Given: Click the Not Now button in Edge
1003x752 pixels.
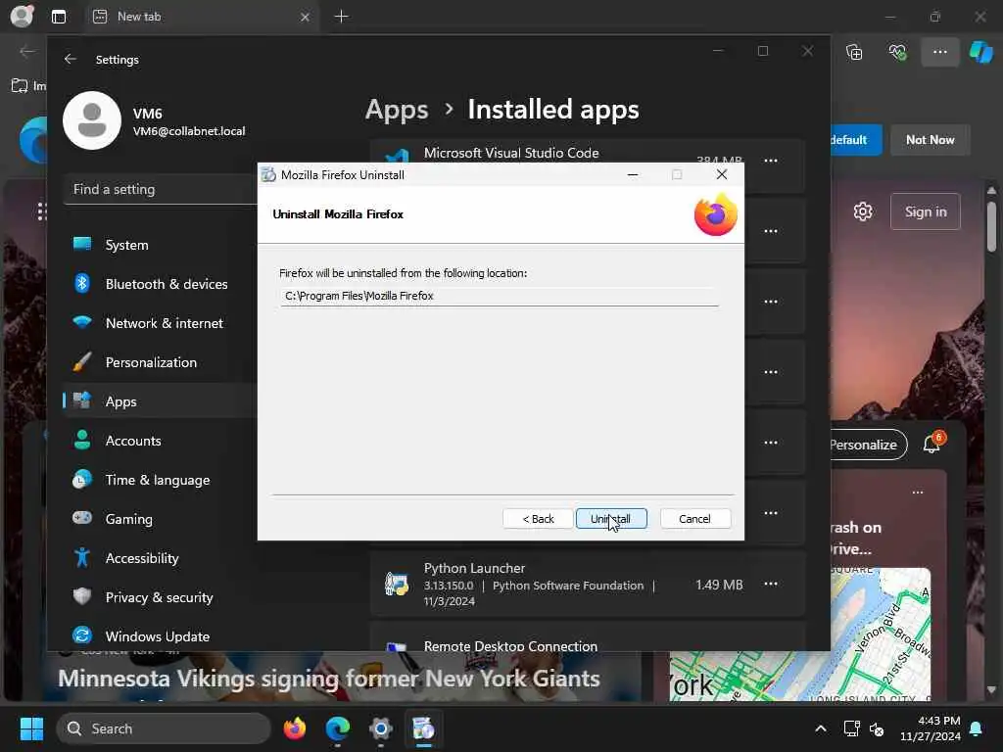Looking at the screenshot, I should click(931, 139).
